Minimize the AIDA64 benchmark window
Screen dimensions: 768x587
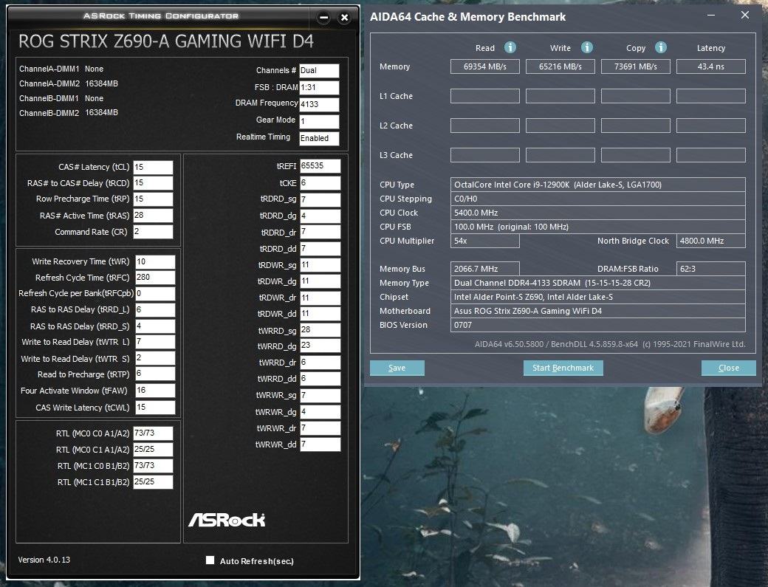point(711,16)
